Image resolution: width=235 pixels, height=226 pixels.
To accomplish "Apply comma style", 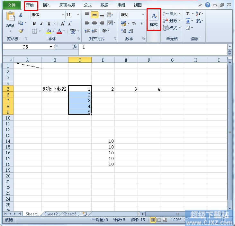I will [x=141, y=23].
